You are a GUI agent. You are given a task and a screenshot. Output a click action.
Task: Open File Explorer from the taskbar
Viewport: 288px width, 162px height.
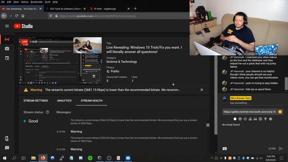[x=33, y=158]
